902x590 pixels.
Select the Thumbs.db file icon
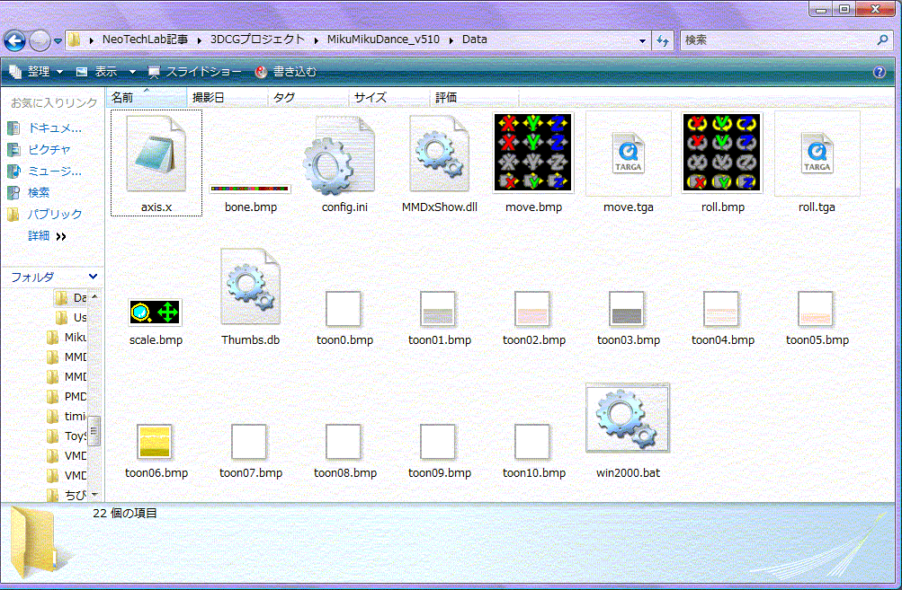(x=250, y=286)
